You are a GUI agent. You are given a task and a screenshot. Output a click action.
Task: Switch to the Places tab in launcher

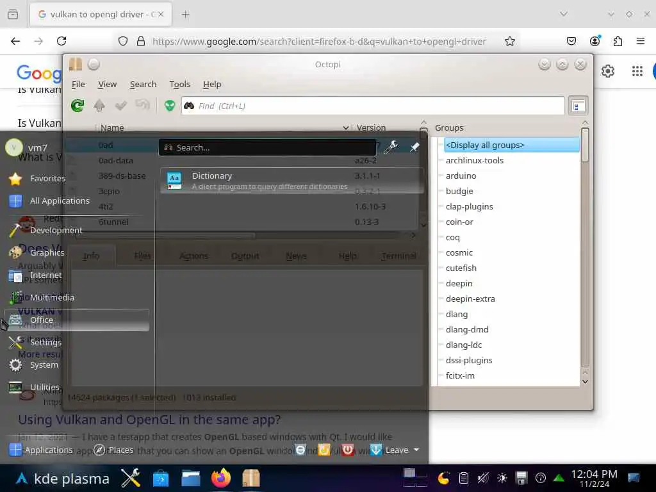point(113,450)
